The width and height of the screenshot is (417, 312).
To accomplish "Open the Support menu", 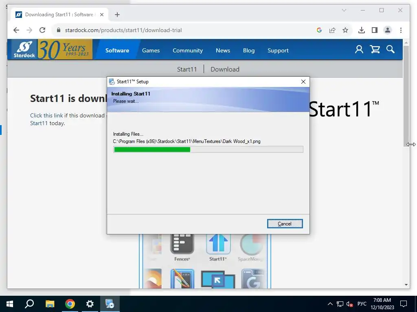I will (x=278, y=50).
